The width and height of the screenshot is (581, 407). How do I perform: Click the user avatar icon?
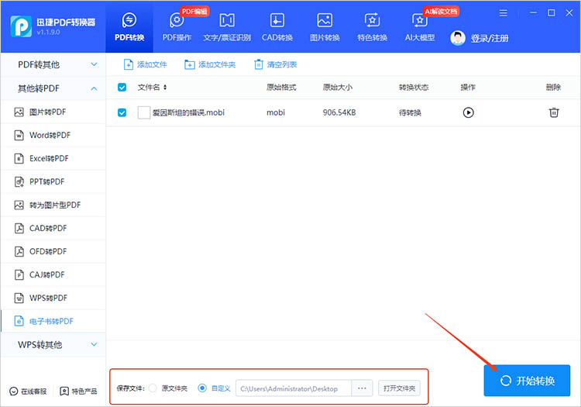pos(458,38)
